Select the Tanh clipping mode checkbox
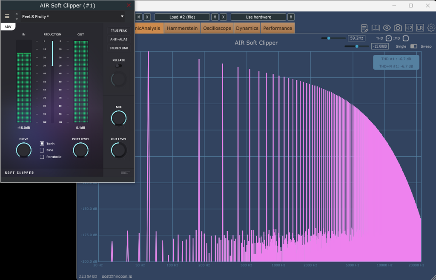This screenshot has width=436, height=280. 42,144
